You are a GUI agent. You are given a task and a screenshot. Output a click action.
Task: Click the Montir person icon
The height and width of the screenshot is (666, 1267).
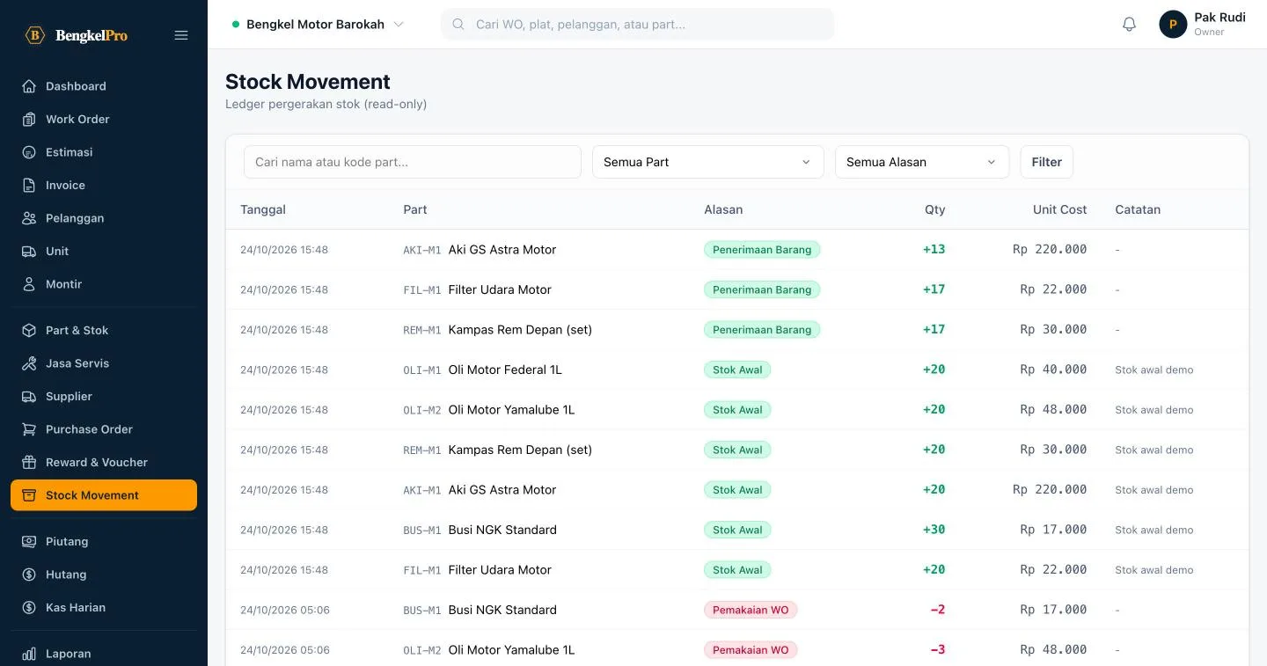29,284
